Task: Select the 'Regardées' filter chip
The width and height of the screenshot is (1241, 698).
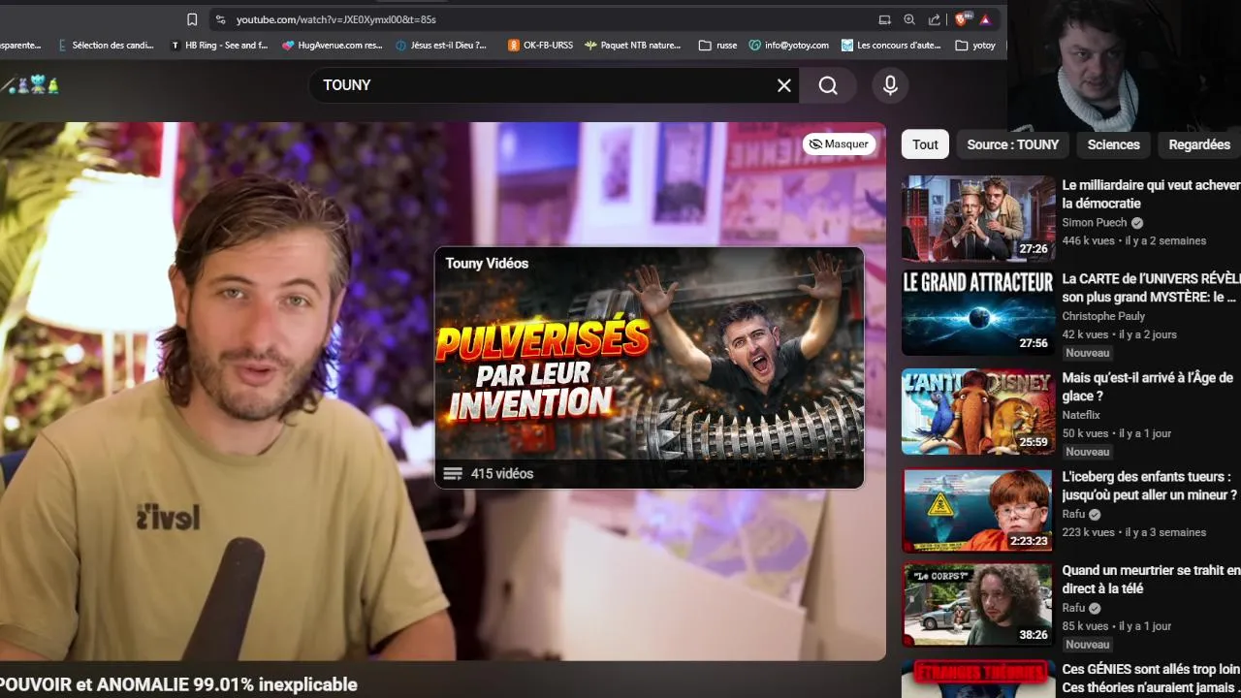Action: (1199, 144)
